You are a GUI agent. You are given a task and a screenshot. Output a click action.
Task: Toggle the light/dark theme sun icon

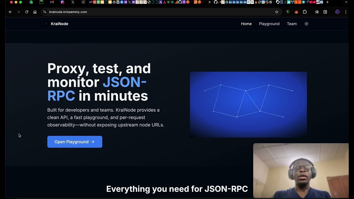click(x=306, y=24)
